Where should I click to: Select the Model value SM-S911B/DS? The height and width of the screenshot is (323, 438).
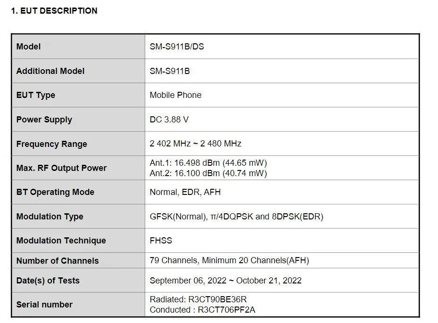pos(177,47)
